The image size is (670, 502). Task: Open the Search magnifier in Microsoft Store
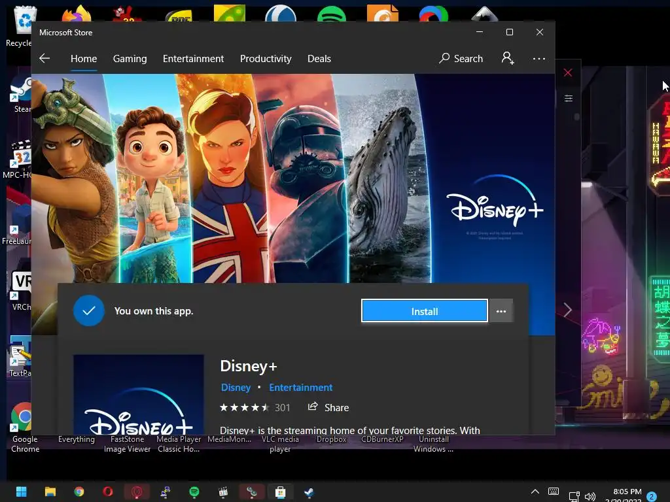pos(444,58)
